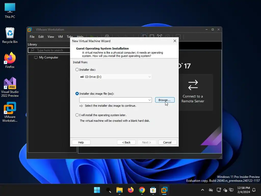This screenshot has height=196, width=261.
Task: Select the Visual Studio 2022 Preview shortcut
Action: coord(10,87)
